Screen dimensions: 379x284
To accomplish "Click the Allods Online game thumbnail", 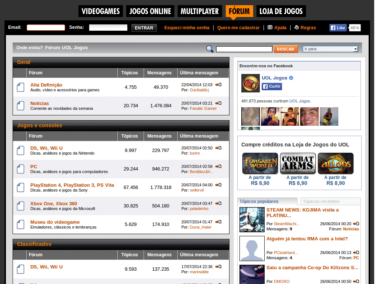I will (x=336, y=163).
